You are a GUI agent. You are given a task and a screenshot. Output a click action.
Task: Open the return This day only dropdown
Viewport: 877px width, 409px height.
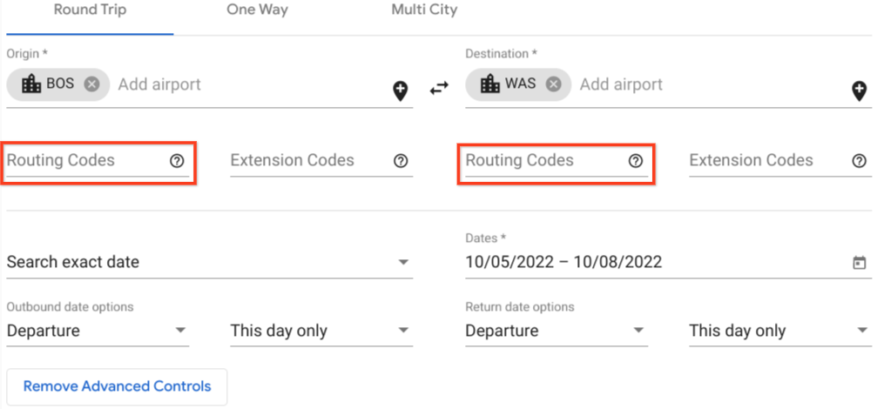(x=862, y=332)
